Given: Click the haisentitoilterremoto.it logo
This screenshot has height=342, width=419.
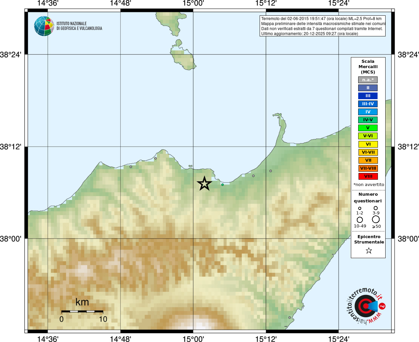Looking at the screenshot, I should pos(366,306).
